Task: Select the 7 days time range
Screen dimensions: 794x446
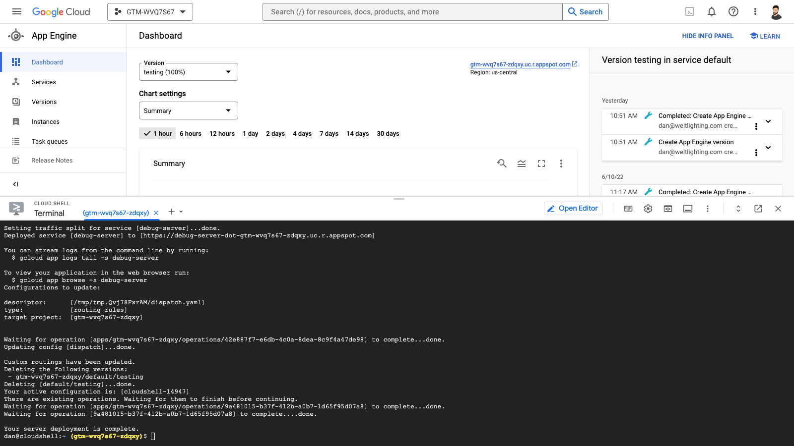Action: point(329,133)
